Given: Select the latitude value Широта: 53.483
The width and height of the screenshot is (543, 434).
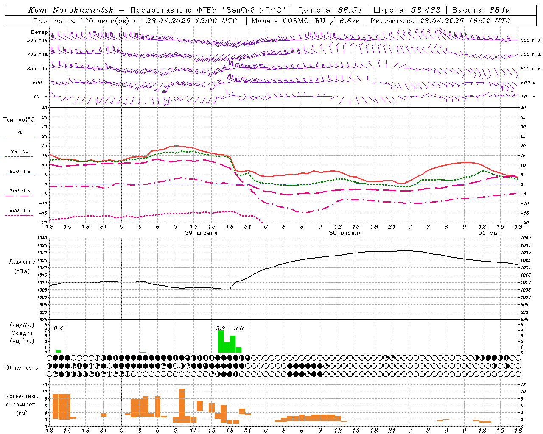Looking at the screenshot, I should click(406, 10).
